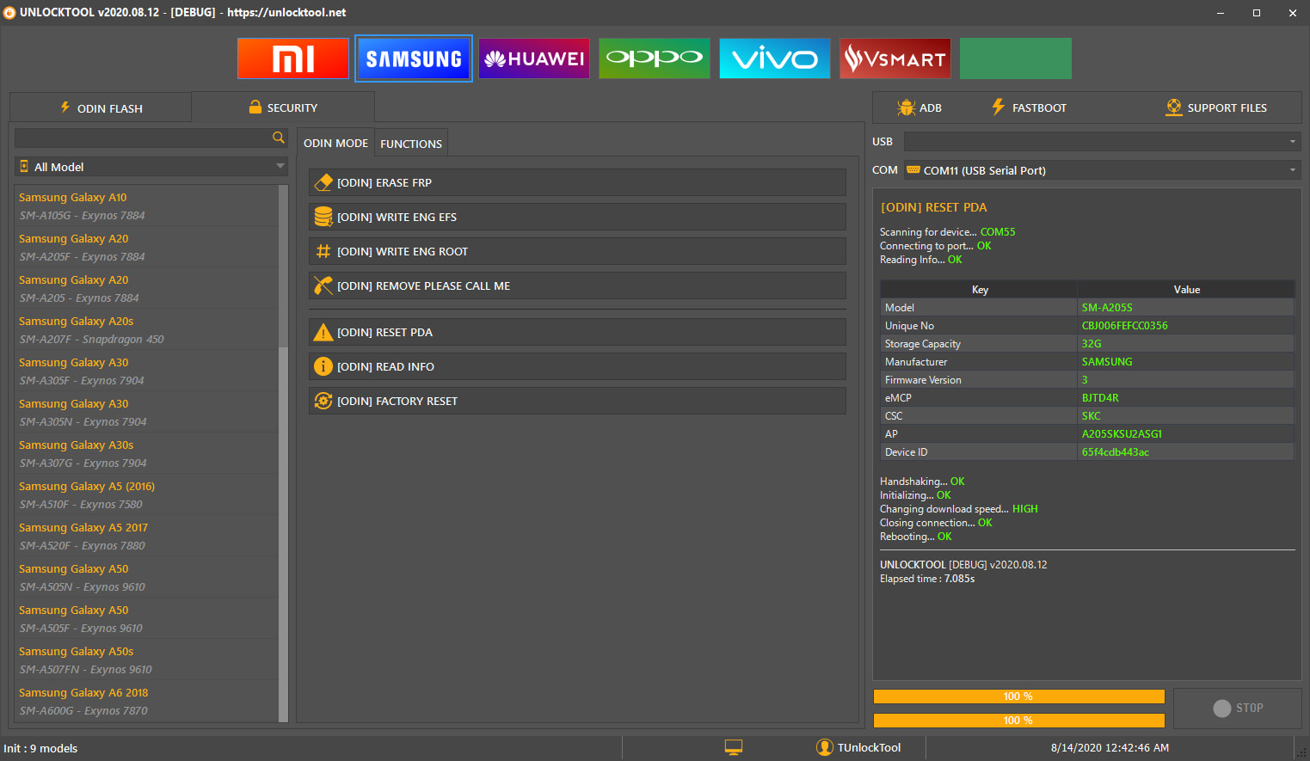The height and width of the screenshot is (761, 1310).
Task: Click the blank green brand tile
Action: (x=1016, y=58)
